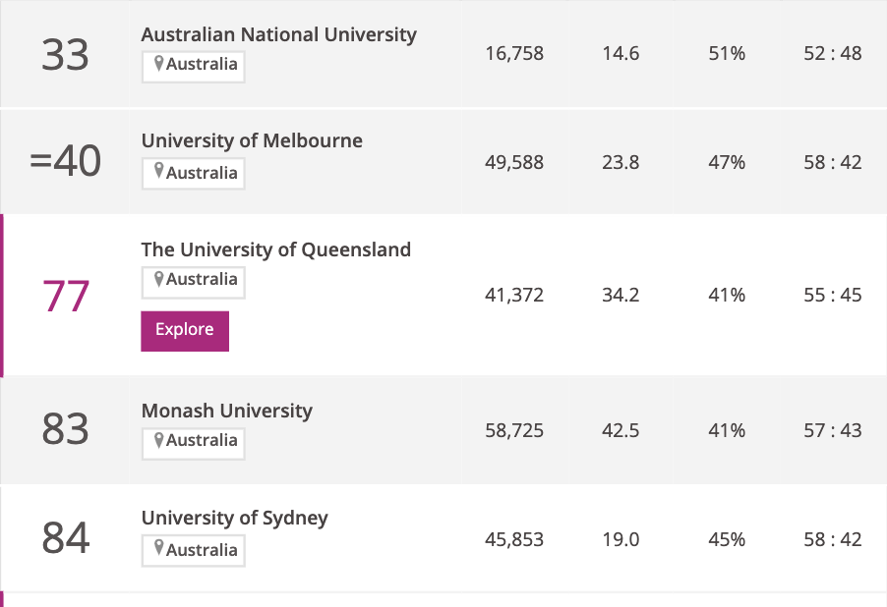
Task: Click location pin icon under Monash University
Action: tap(159, 441)
